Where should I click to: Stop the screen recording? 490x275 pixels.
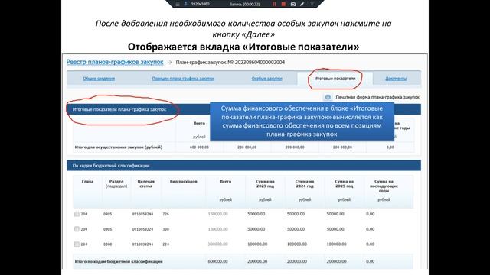click(x=283, y=4)
